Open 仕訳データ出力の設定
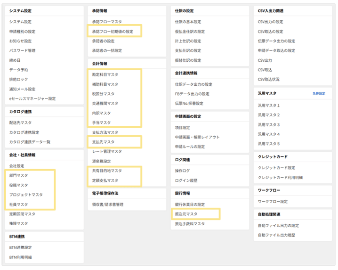 [193, 84]
